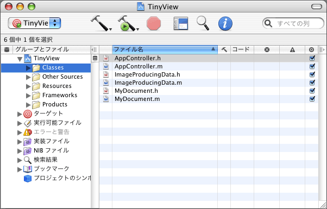Click the グループとファイル column header
The image size is (327, 209).
(x=52, y=49)
